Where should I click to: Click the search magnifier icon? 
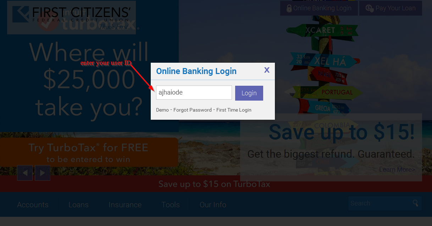415,203
